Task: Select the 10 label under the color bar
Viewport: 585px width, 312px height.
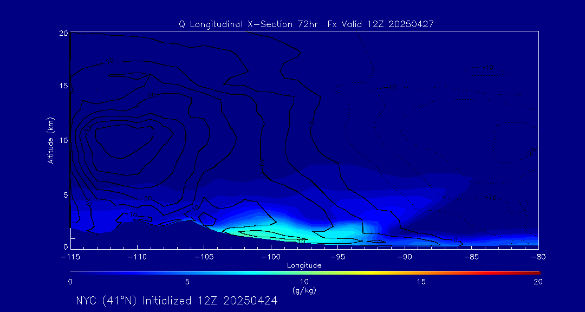Action: [304, 282]
